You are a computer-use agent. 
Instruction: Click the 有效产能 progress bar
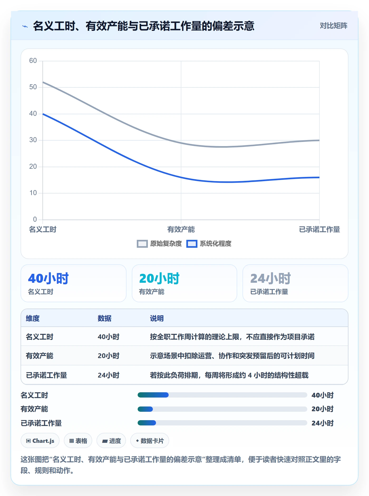click(x=222, y=409)
